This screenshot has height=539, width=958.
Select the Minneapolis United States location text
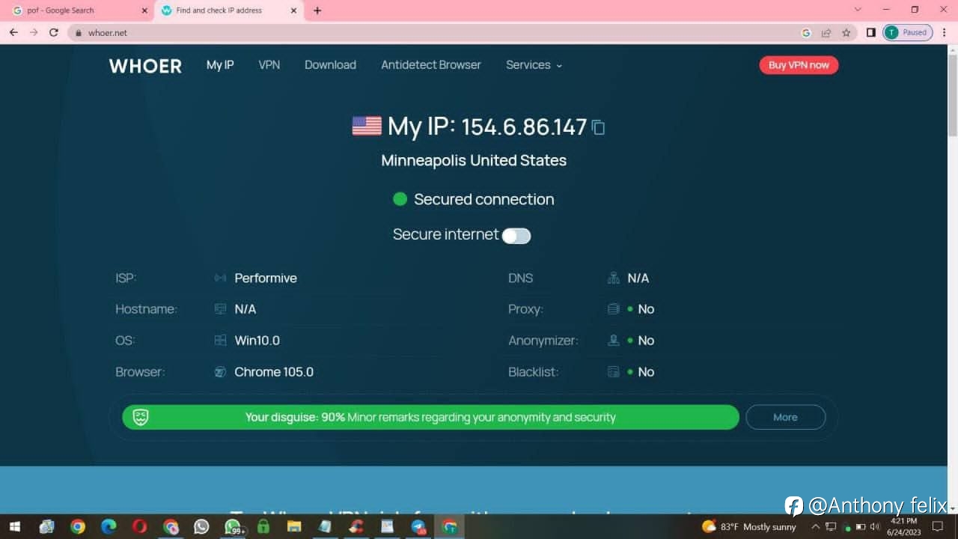point(474,160)
